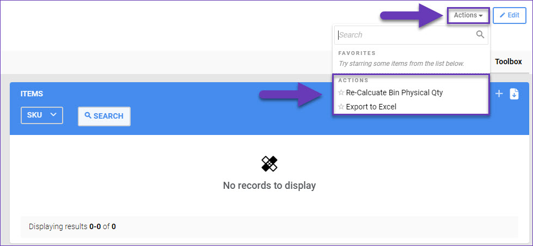Image resolution: width=533 pixels, height=246 pixels.
Task: Choose Export to Excel from Actions
Action: tap(371, 107)
